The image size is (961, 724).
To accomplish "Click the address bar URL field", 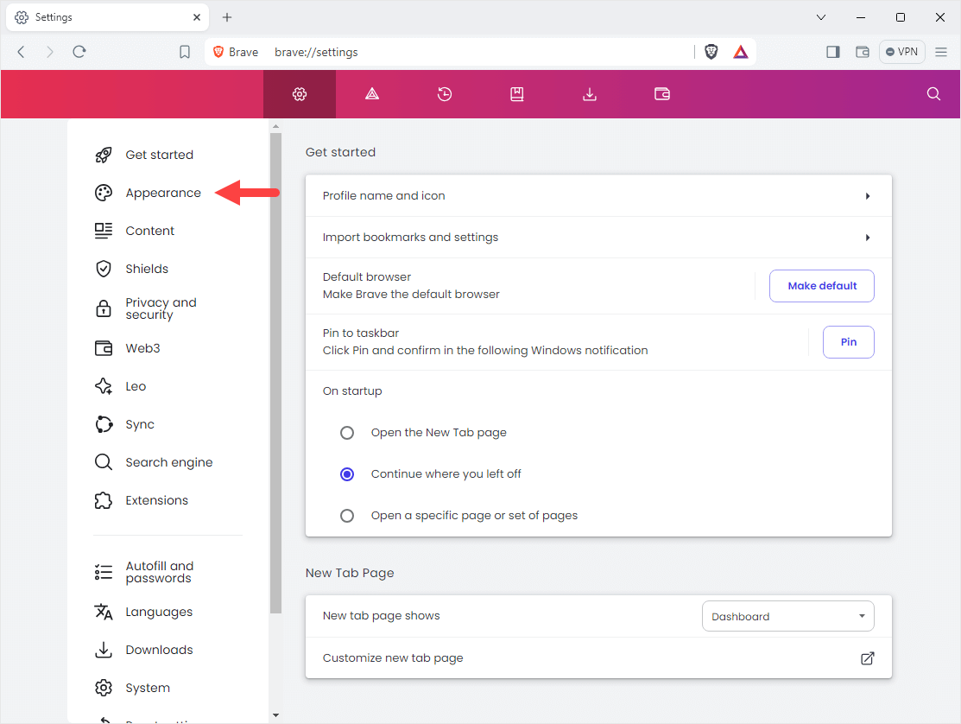I will coord(478,52).
